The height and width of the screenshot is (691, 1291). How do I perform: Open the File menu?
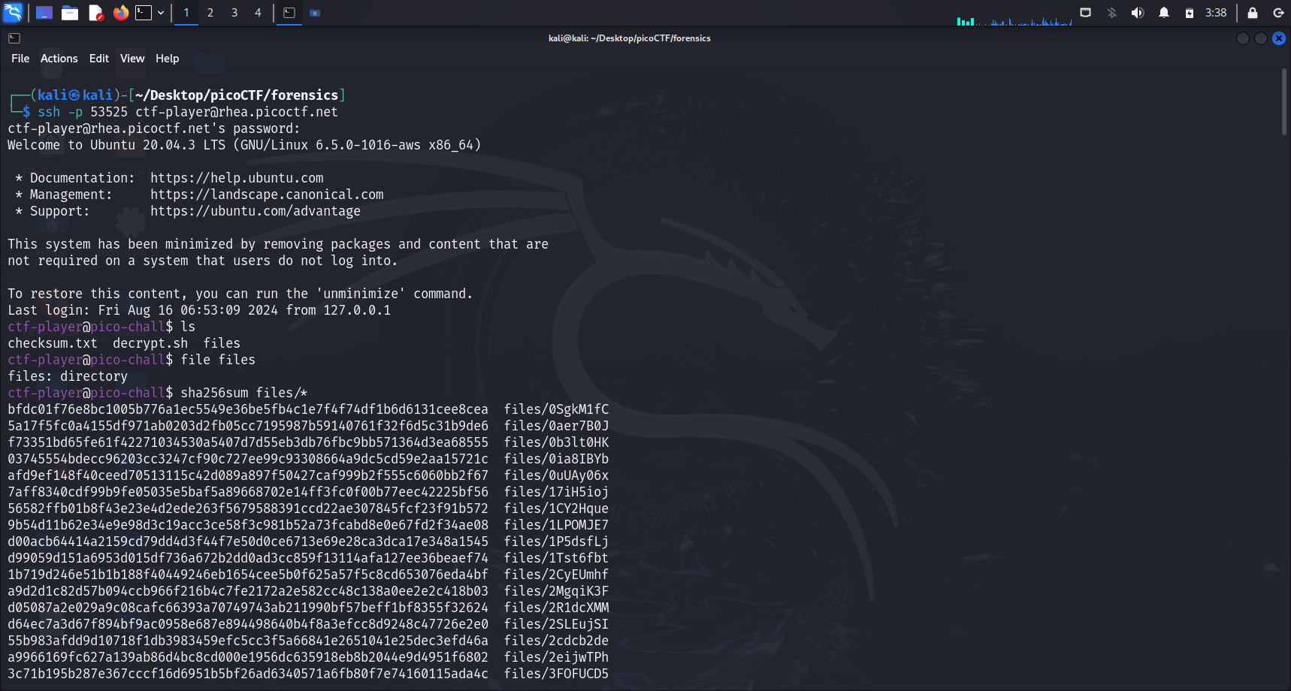(20, 59)
